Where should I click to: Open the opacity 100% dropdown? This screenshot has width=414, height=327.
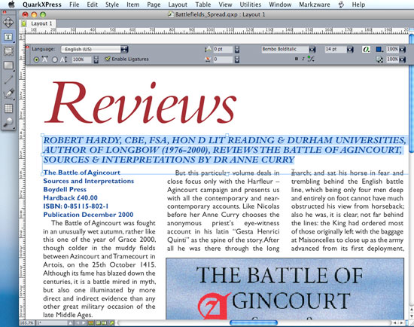point(403,60)
